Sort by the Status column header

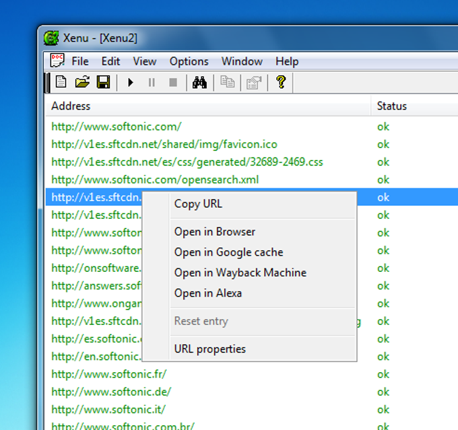[x=415, y=106]
